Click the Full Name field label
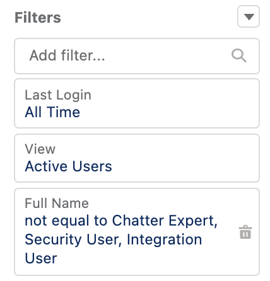 point(57,204)
